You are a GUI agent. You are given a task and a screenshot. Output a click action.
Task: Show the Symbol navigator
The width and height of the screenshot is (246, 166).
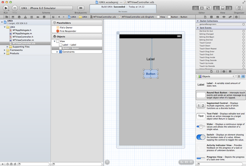tap(13, 17)
